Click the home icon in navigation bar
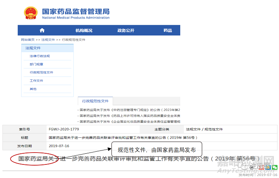 pos(42,30)
